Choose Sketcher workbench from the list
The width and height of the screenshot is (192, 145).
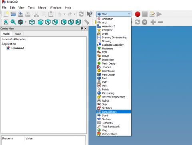114,108
